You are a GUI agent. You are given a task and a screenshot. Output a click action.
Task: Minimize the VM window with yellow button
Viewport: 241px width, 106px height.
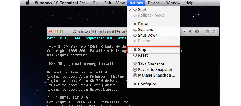(56, 32)
